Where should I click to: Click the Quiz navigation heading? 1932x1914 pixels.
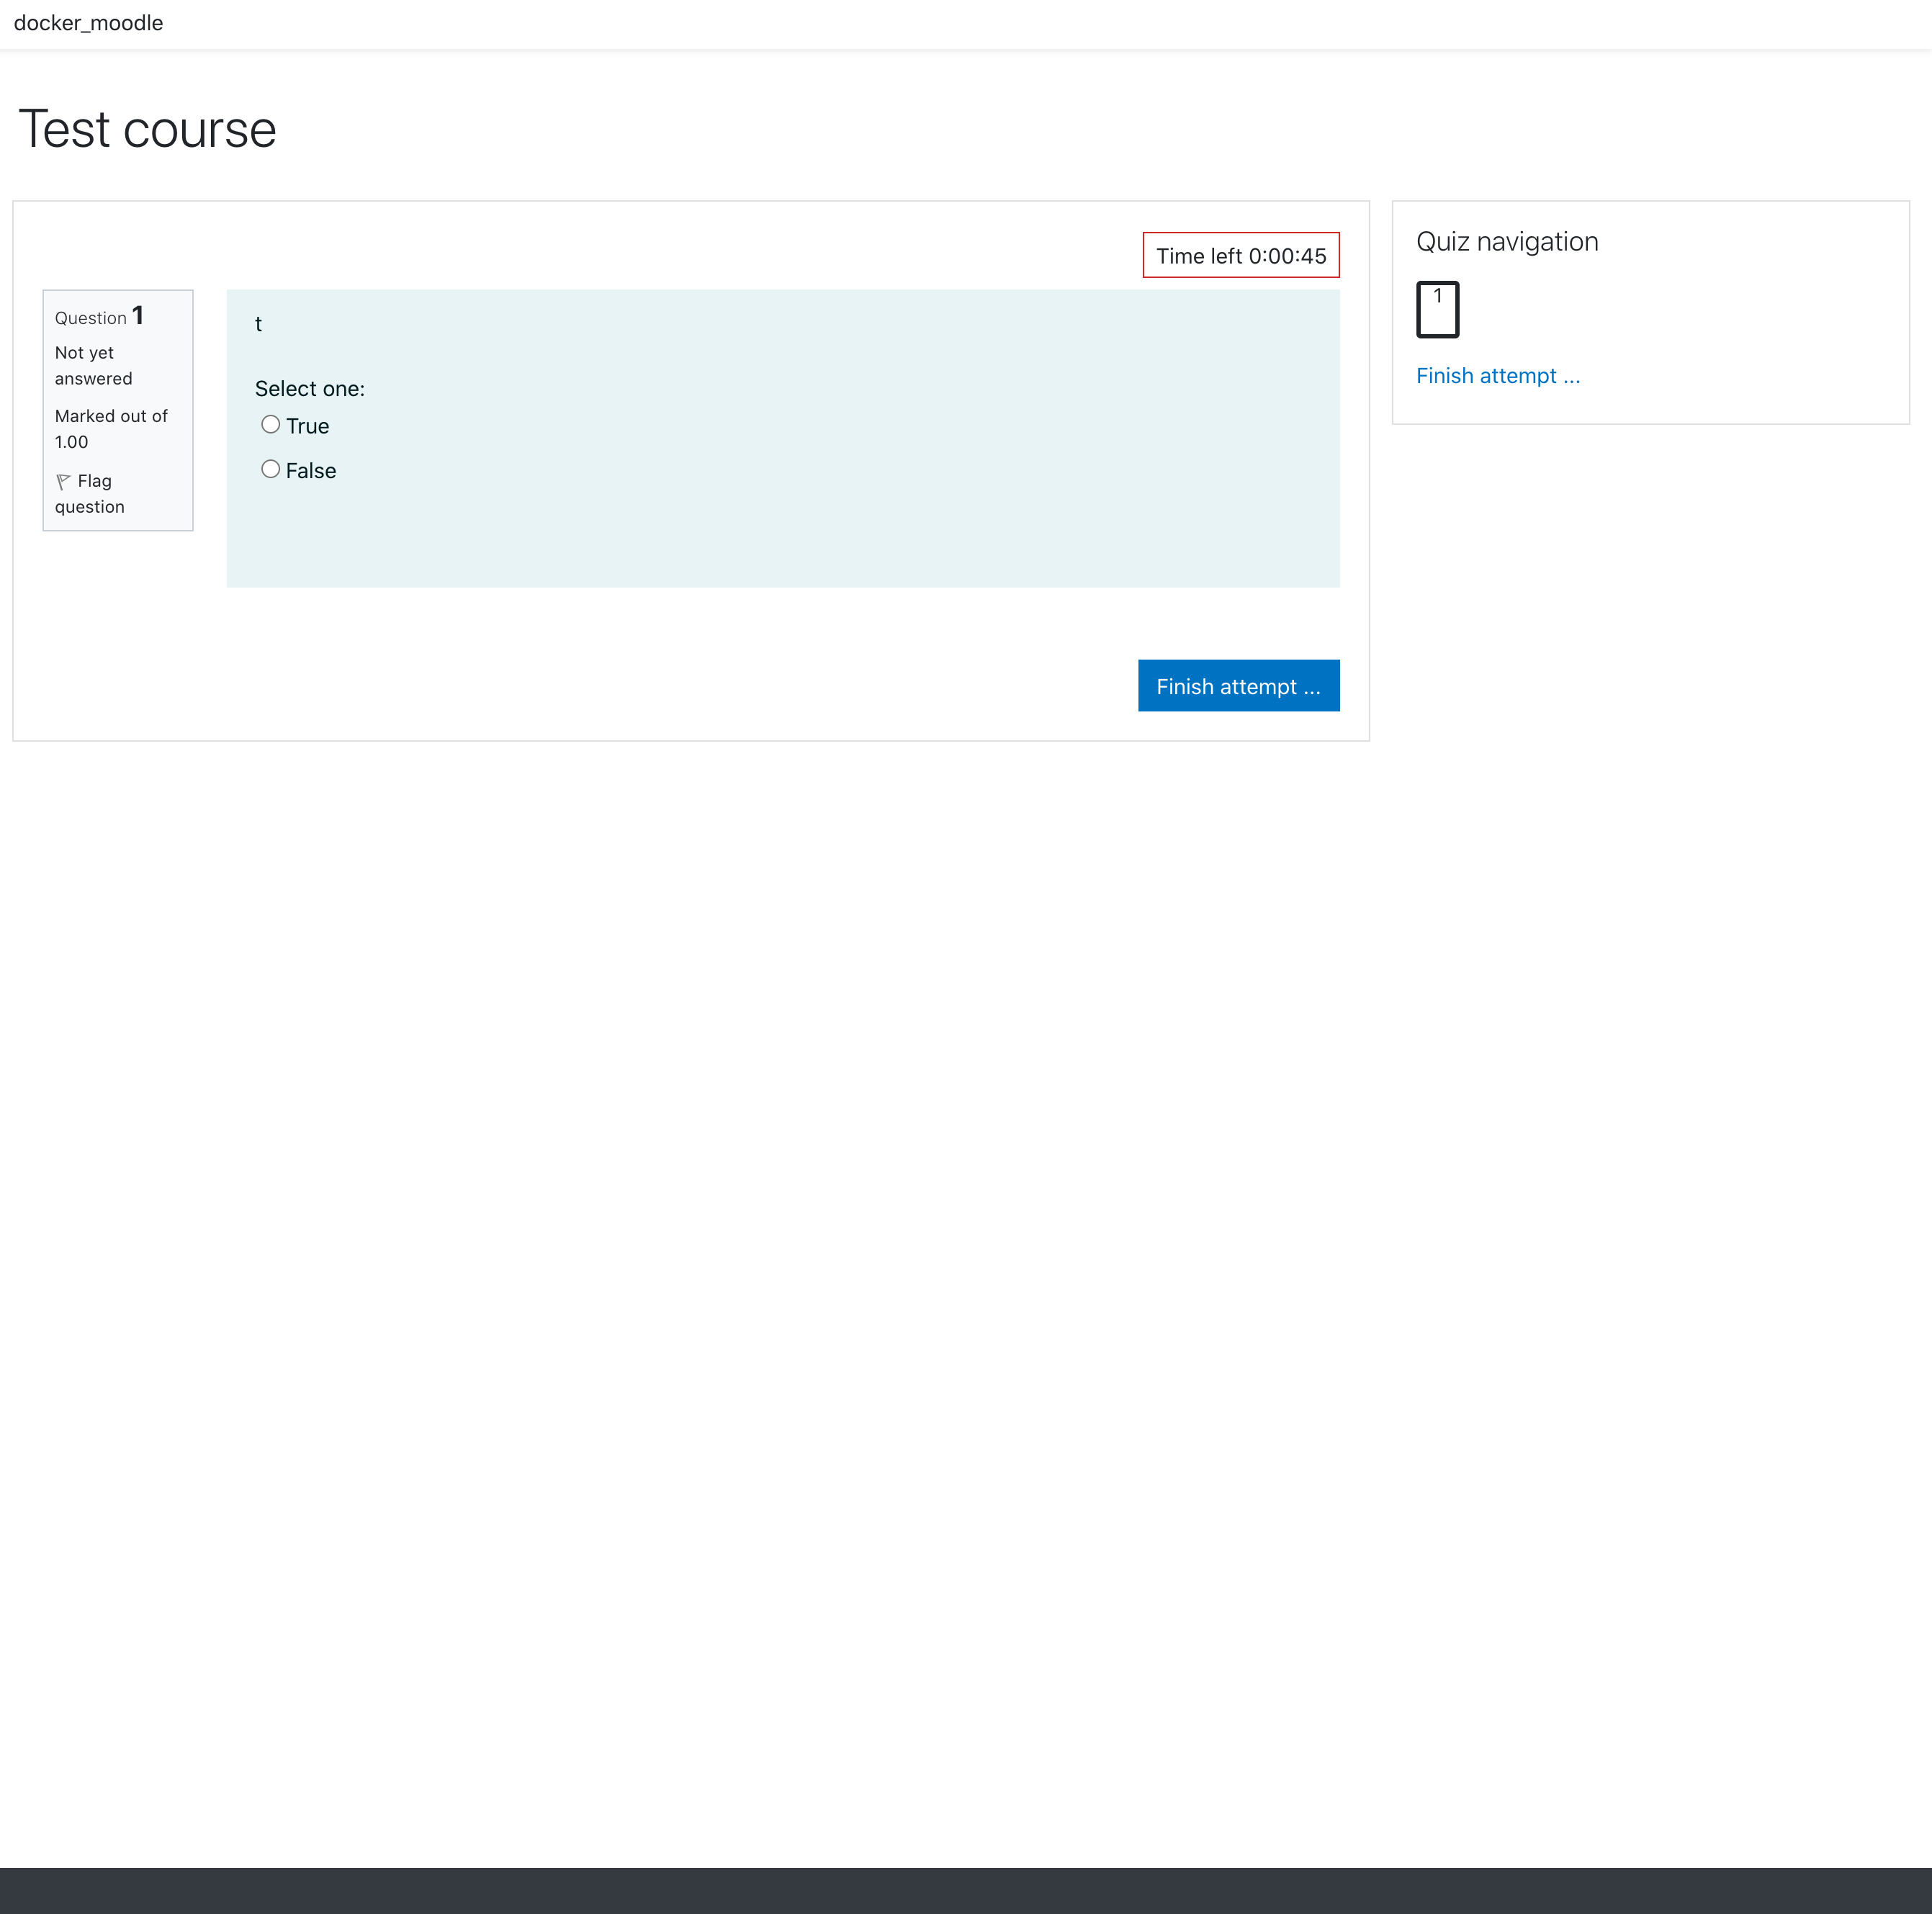[x=1507, y=242]
